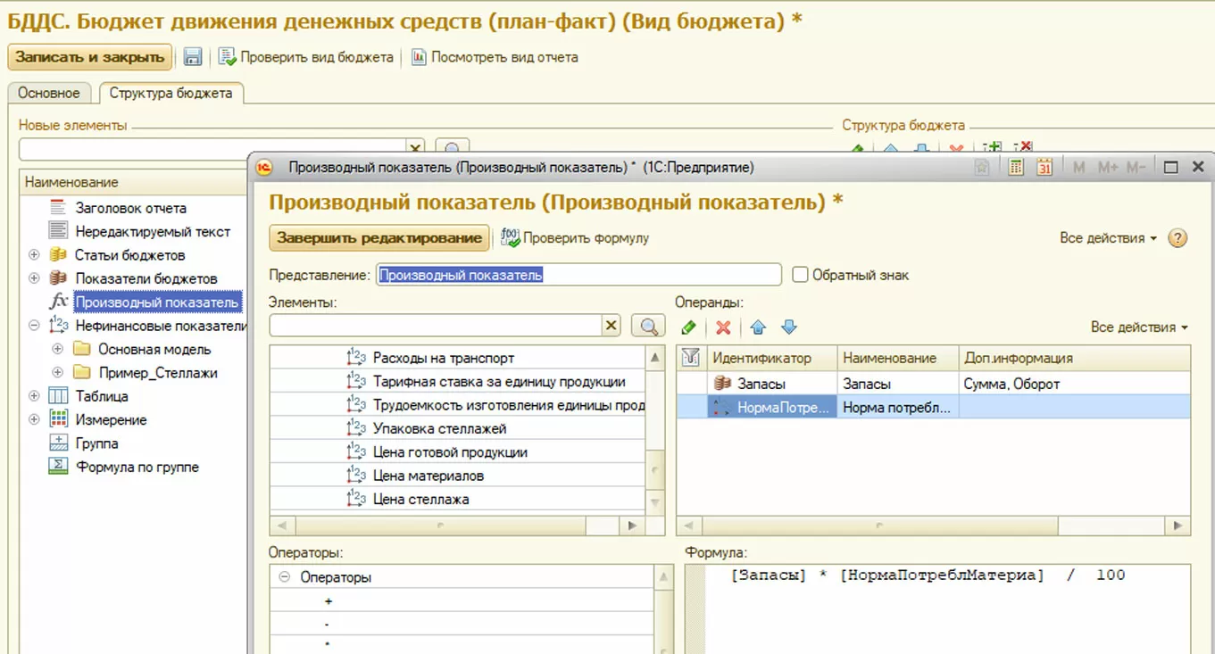Open the calendar icon in title bar
This screenshot has width=1215, height=654.
coord(1044,167)
